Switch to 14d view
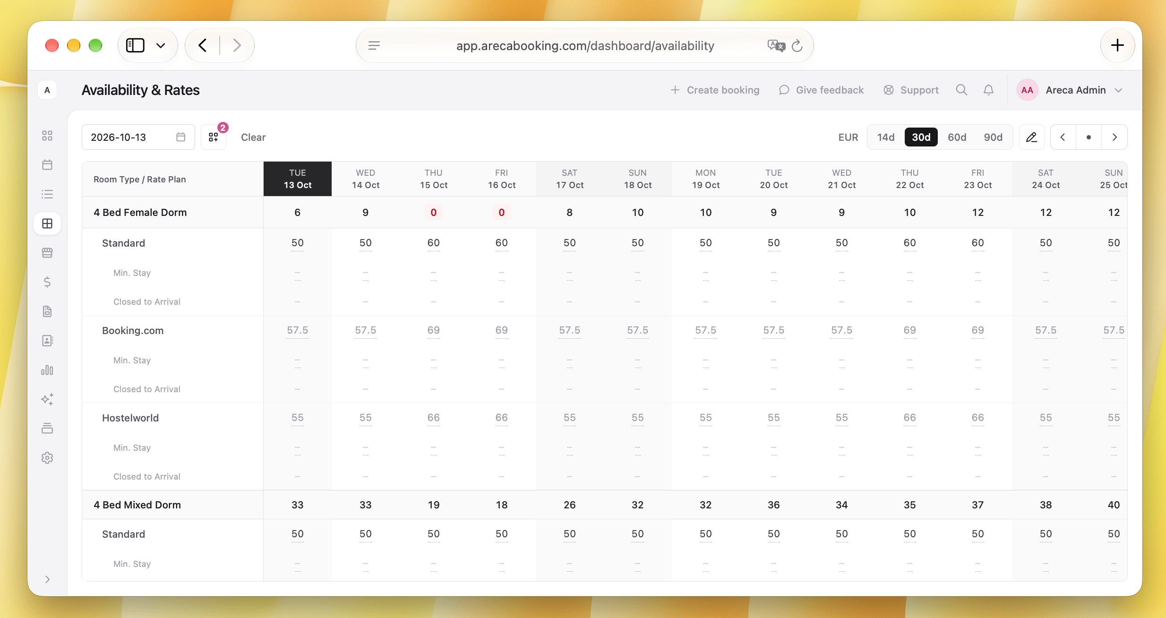This screenshot has height=618, width=1166. point(886,137)
